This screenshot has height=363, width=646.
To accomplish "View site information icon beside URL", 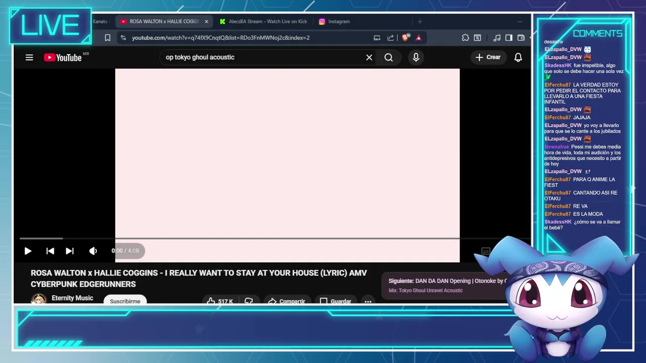I will coord(123,38).
